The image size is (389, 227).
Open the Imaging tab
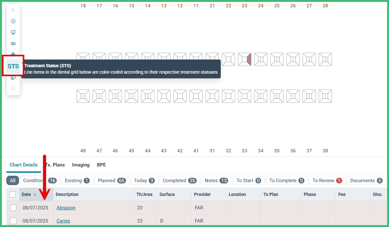tap(81, 165)
